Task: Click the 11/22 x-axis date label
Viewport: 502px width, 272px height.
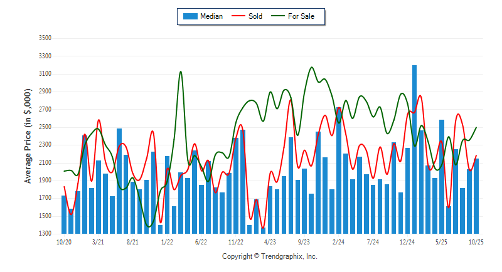Action: 236,241
